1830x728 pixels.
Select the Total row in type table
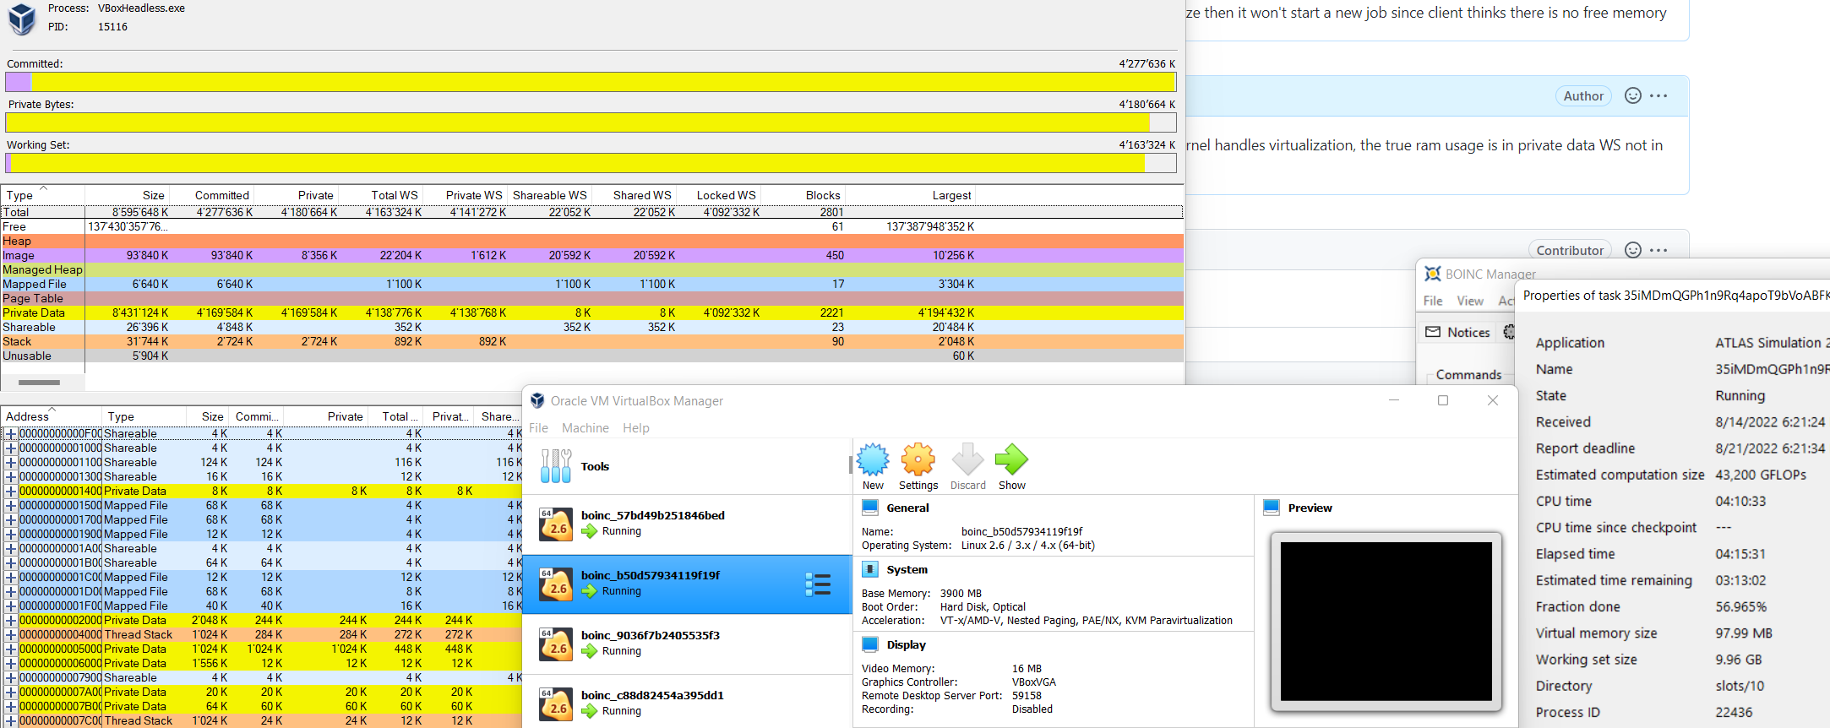point(591,212)
